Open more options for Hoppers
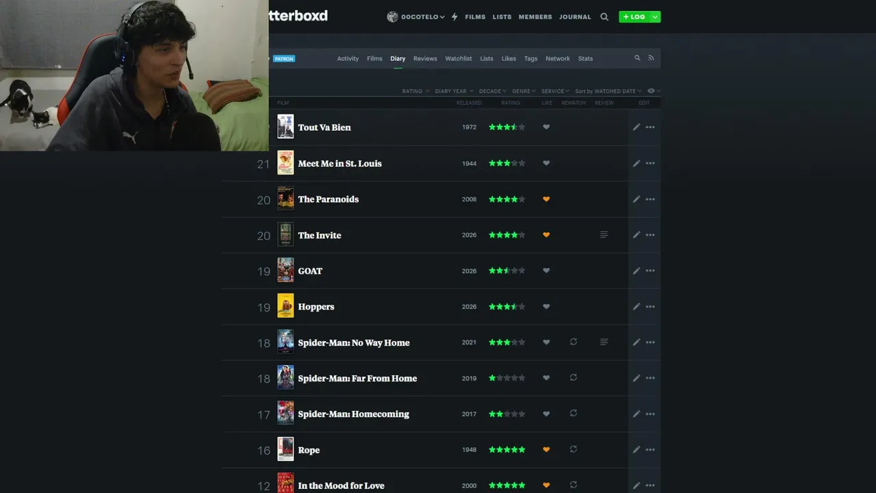 tap(650, 307)
